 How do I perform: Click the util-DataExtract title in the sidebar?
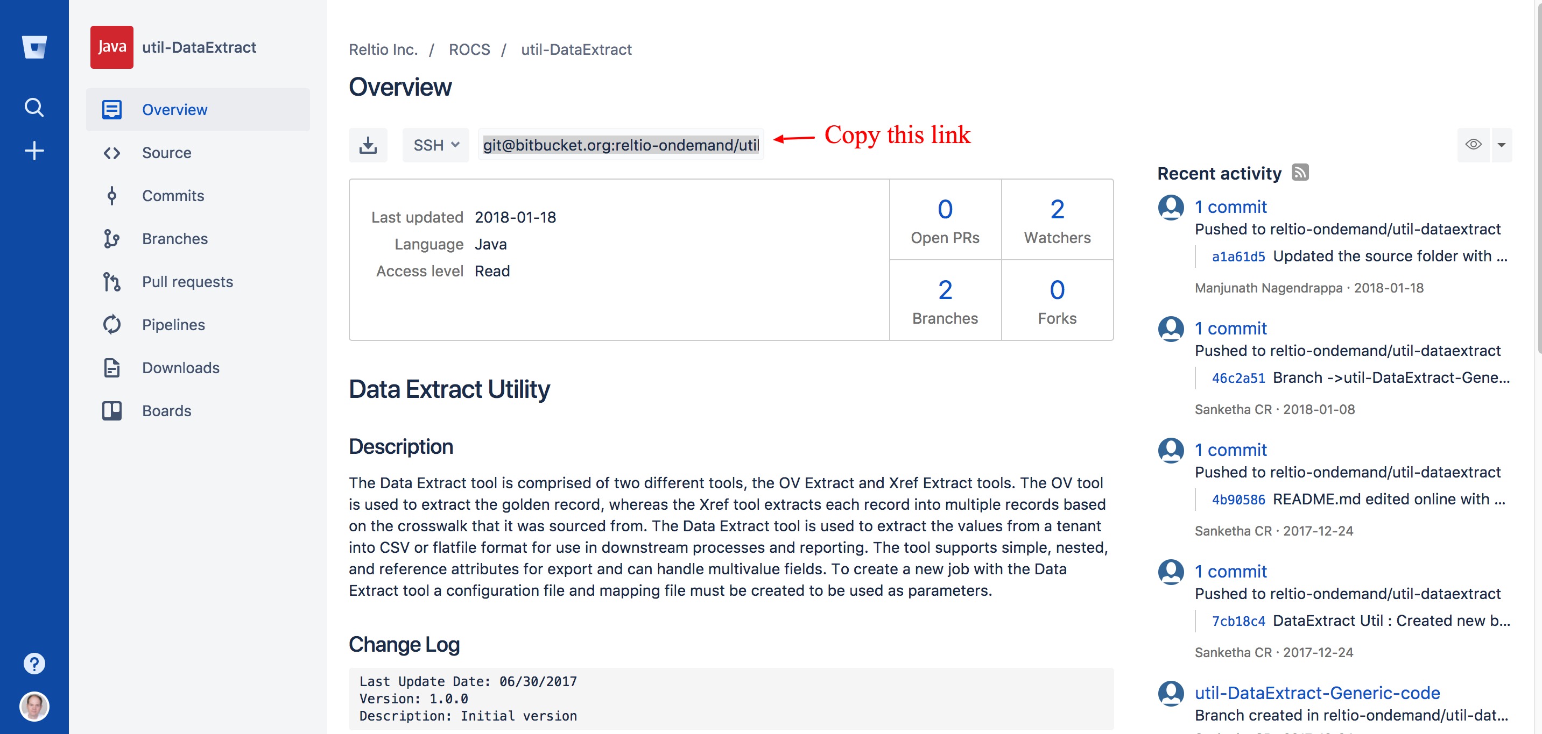pos(199,47)
